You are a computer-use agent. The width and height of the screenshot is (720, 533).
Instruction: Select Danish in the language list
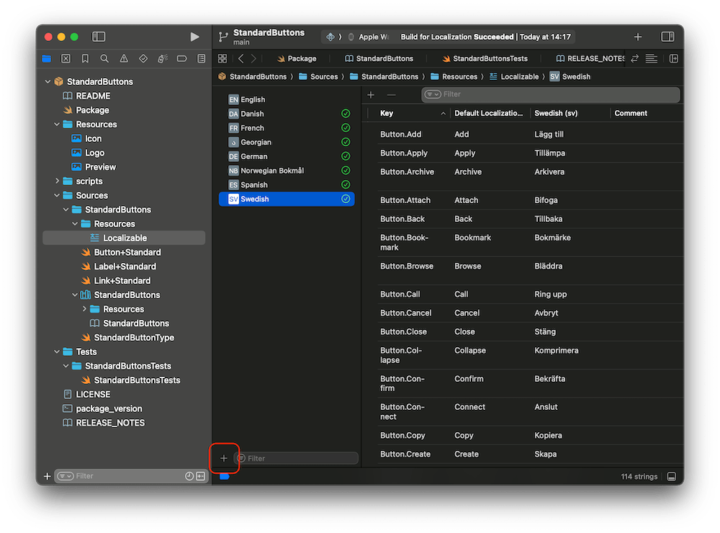[287, 114]
